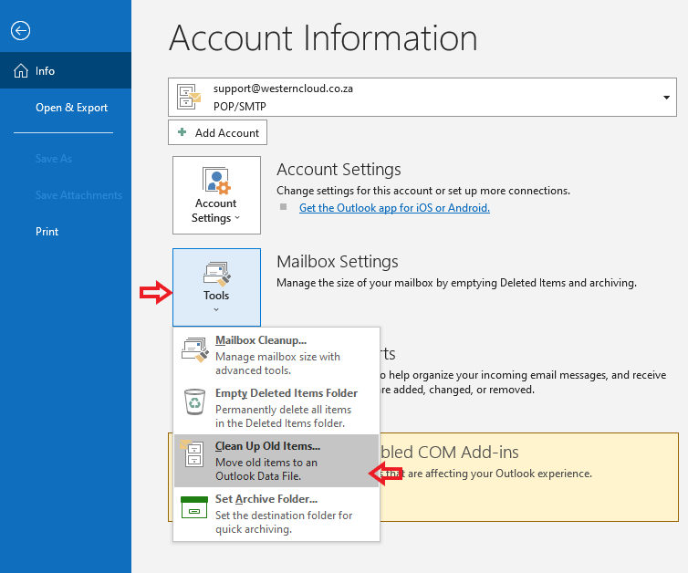Viewport: 688px width, 573px height.
Task: Click the Account Settings person-gear icon
Action: [x=216, y=181]
